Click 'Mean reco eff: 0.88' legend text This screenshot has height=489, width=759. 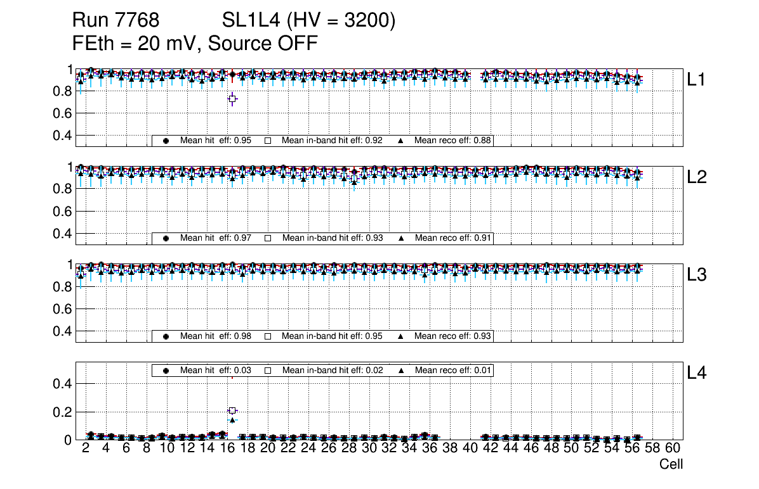[453, 141]
